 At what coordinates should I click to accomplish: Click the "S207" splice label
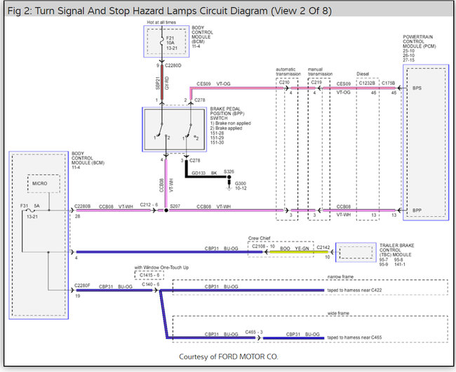click(x=175, y=206)
